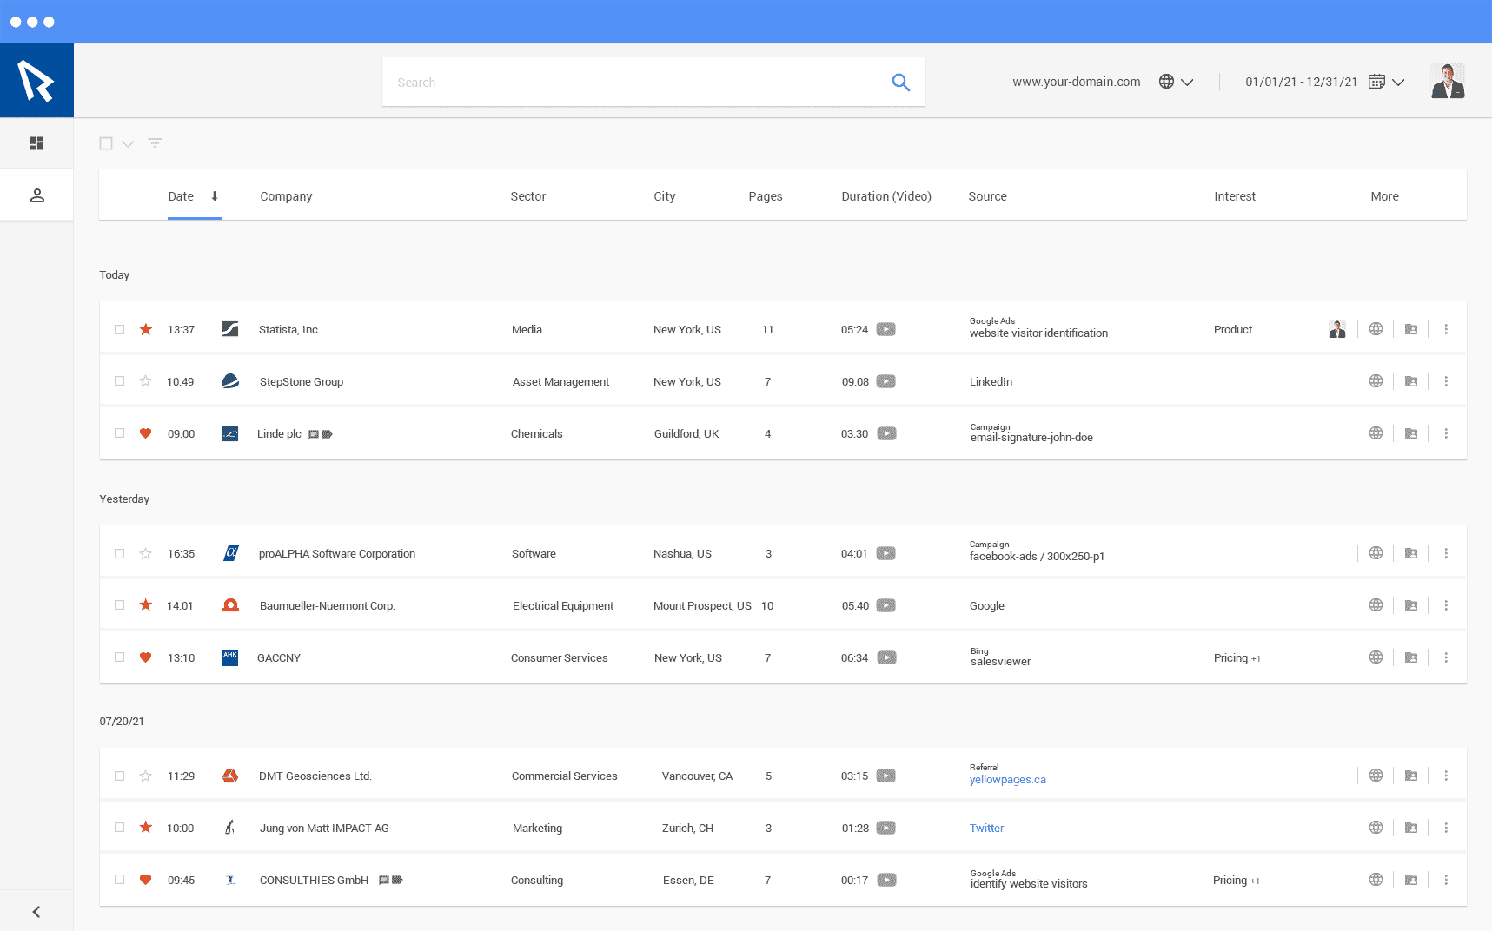The width and height of the screenshot is (1492, 931).
Task: Click the globe icon in GACCNY row
Action: pyautogui.click(x=1376, y=657)
